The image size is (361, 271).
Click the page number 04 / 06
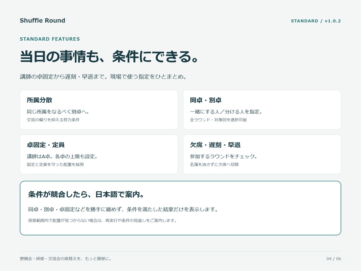click(x=334, y=259)
